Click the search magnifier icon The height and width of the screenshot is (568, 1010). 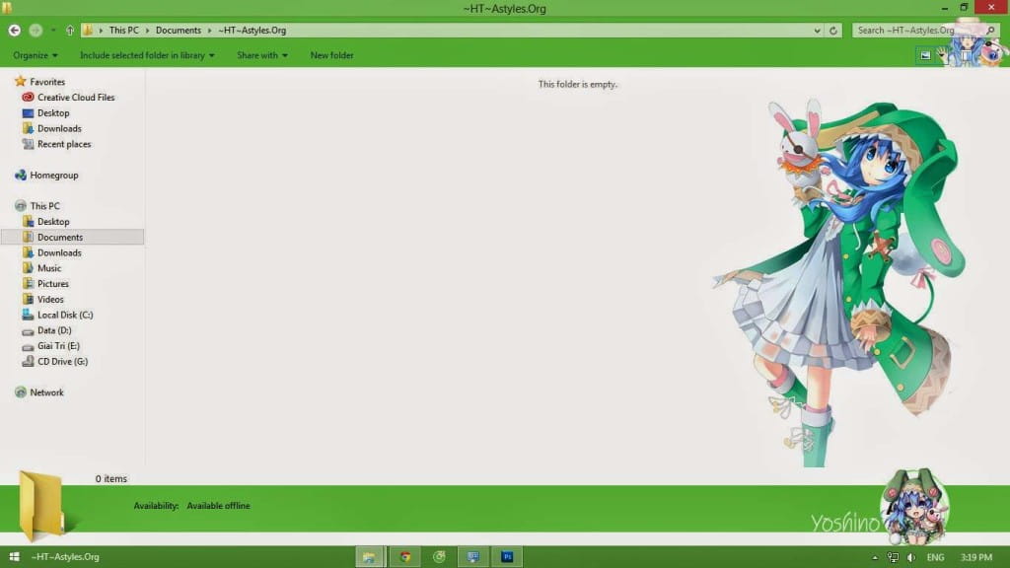[988, 30]
